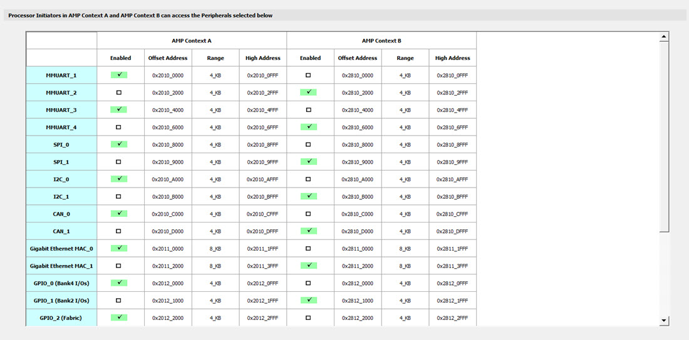The width and height of the screenshot is (689, 340).
Task: Enable MMUART_1 in AMP Context B
Action: click(308, 76)
